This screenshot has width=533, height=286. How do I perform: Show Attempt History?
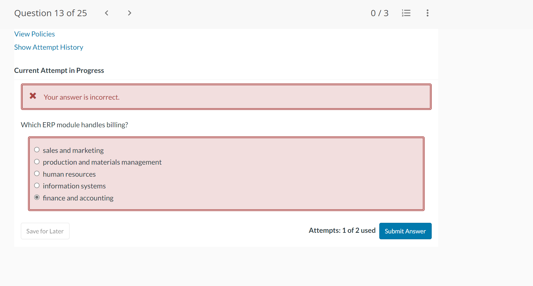(49, 47)
